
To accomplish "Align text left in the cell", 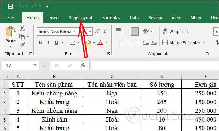I will pyautogui.click(x=119, y=42).
